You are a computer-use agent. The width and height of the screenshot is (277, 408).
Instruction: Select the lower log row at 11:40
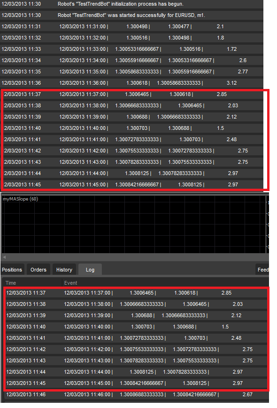(x=136, y=327)
